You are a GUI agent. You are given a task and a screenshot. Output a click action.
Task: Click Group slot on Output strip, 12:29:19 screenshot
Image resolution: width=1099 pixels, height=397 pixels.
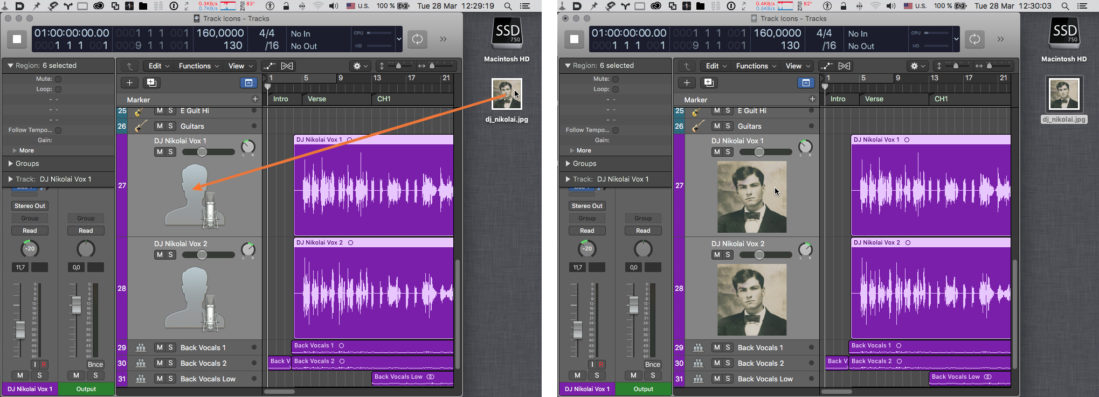click(x=86, y=218)
